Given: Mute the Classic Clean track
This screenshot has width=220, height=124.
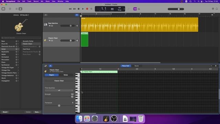Looking at the screenshot, I should (49, 41).
